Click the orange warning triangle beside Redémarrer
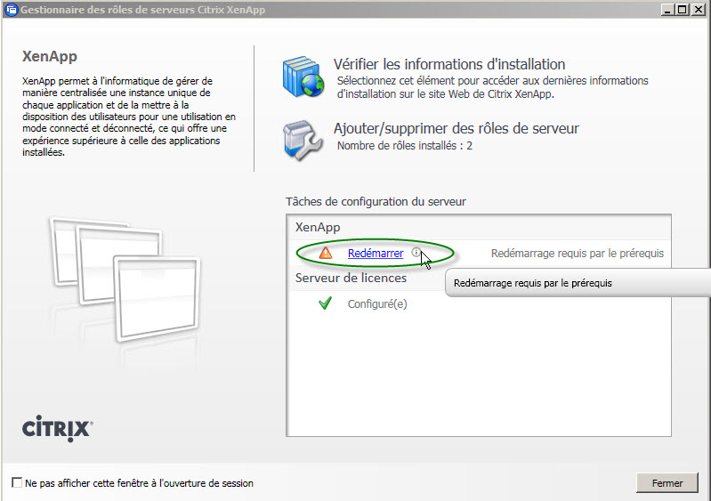 [x=326, y=253]
